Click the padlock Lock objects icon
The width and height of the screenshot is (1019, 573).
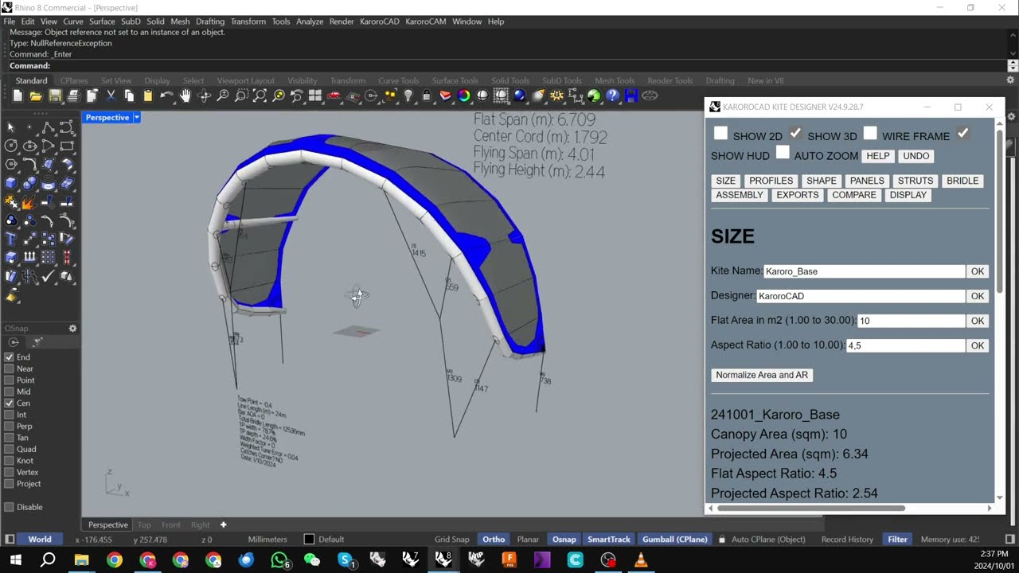coord(427,96)
